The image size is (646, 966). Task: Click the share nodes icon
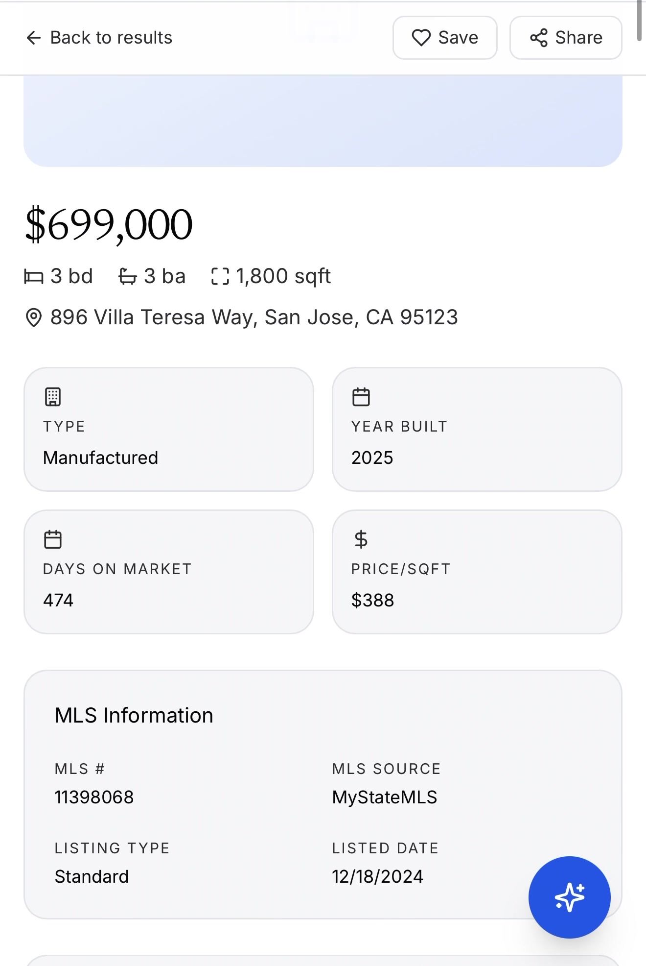[539, 38]
